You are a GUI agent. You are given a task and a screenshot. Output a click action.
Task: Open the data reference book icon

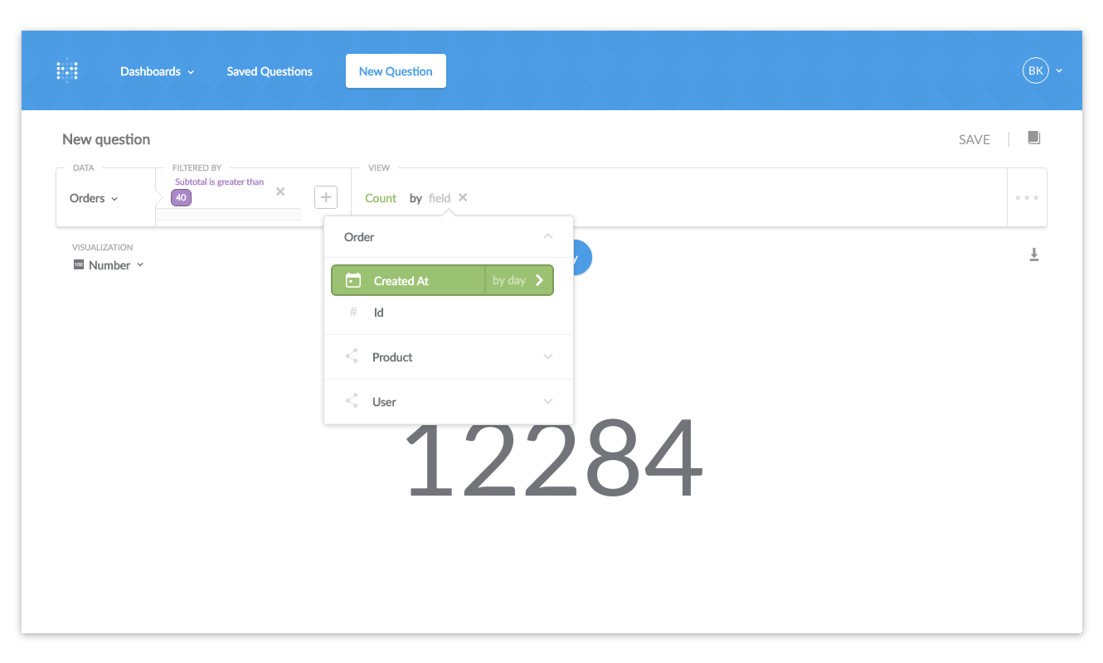pos(1033,138)
